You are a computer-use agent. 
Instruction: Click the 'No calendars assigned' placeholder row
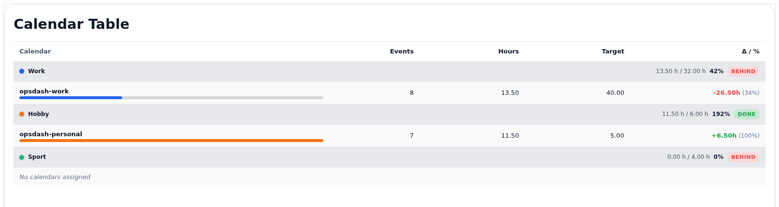(x=389, y=177)
